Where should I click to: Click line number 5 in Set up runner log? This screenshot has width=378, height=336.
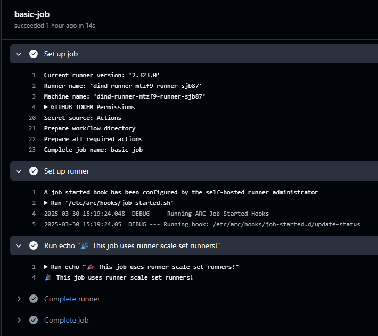[34, 224]
